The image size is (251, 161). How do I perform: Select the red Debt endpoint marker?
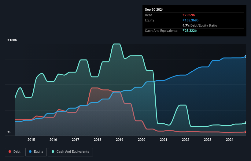(x=246, y=132)
